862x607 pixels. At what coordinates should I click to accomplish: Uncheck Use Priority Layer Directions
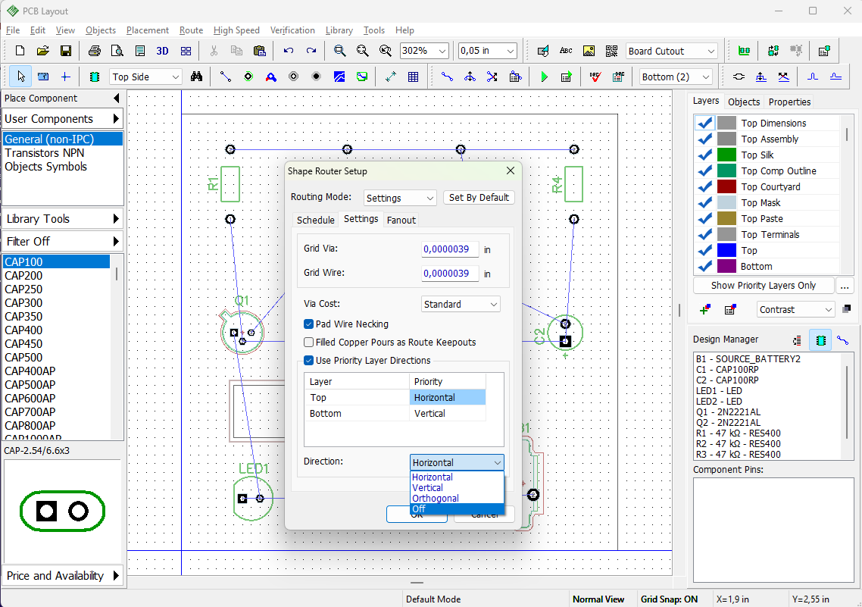[x=308, y=361]
